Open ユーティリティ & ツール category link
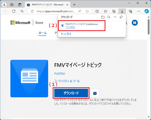 [x=67, y=81]
